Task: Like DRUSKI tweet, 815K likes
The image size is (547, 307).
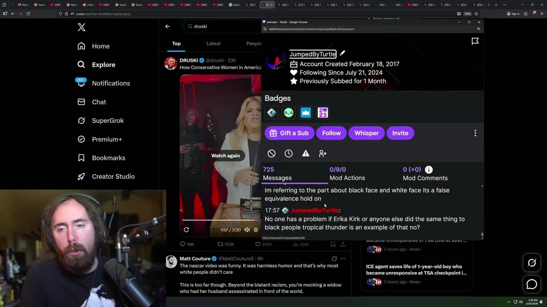Action: pyautogui.click(x=263, y=244)
